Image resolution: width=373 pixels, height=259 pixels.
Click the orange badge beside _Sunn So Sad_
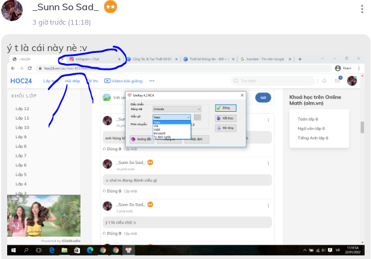[111, 7]
